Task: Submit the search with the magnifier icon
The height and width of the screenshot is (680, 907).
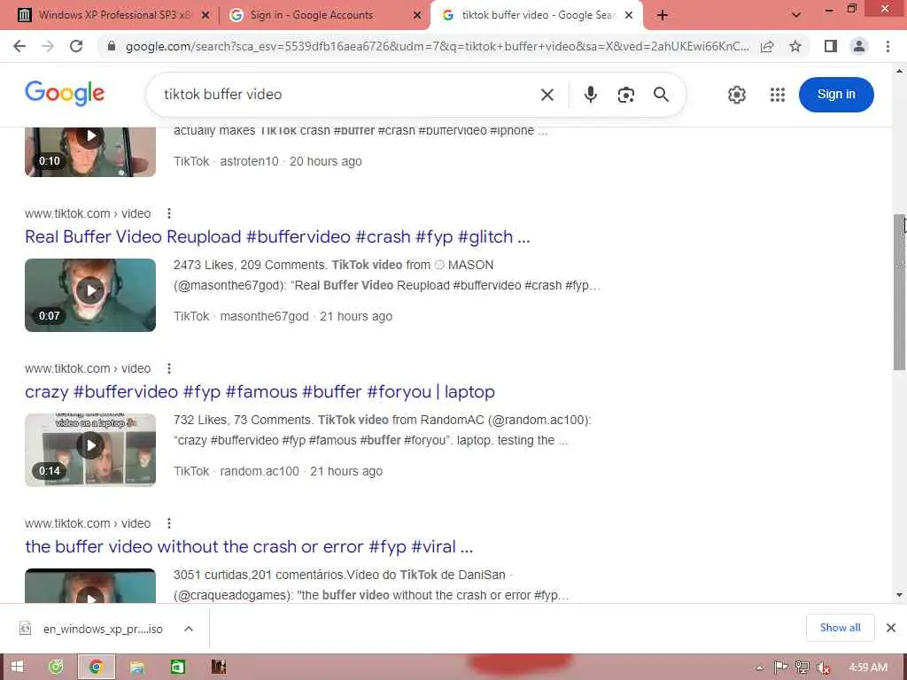Action: (661, 94)
